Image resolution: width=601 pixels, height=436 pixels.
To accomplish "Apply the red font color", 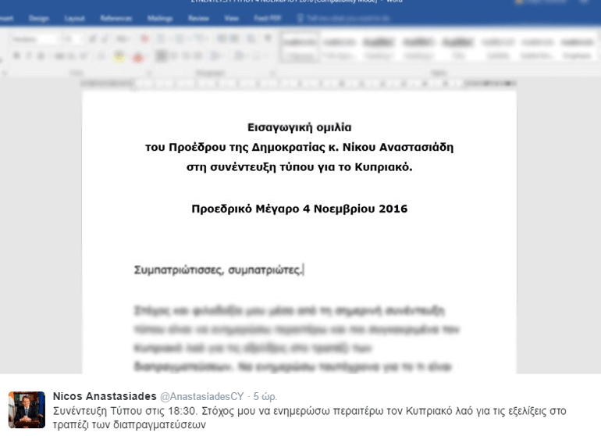I will tap(138, 56).
